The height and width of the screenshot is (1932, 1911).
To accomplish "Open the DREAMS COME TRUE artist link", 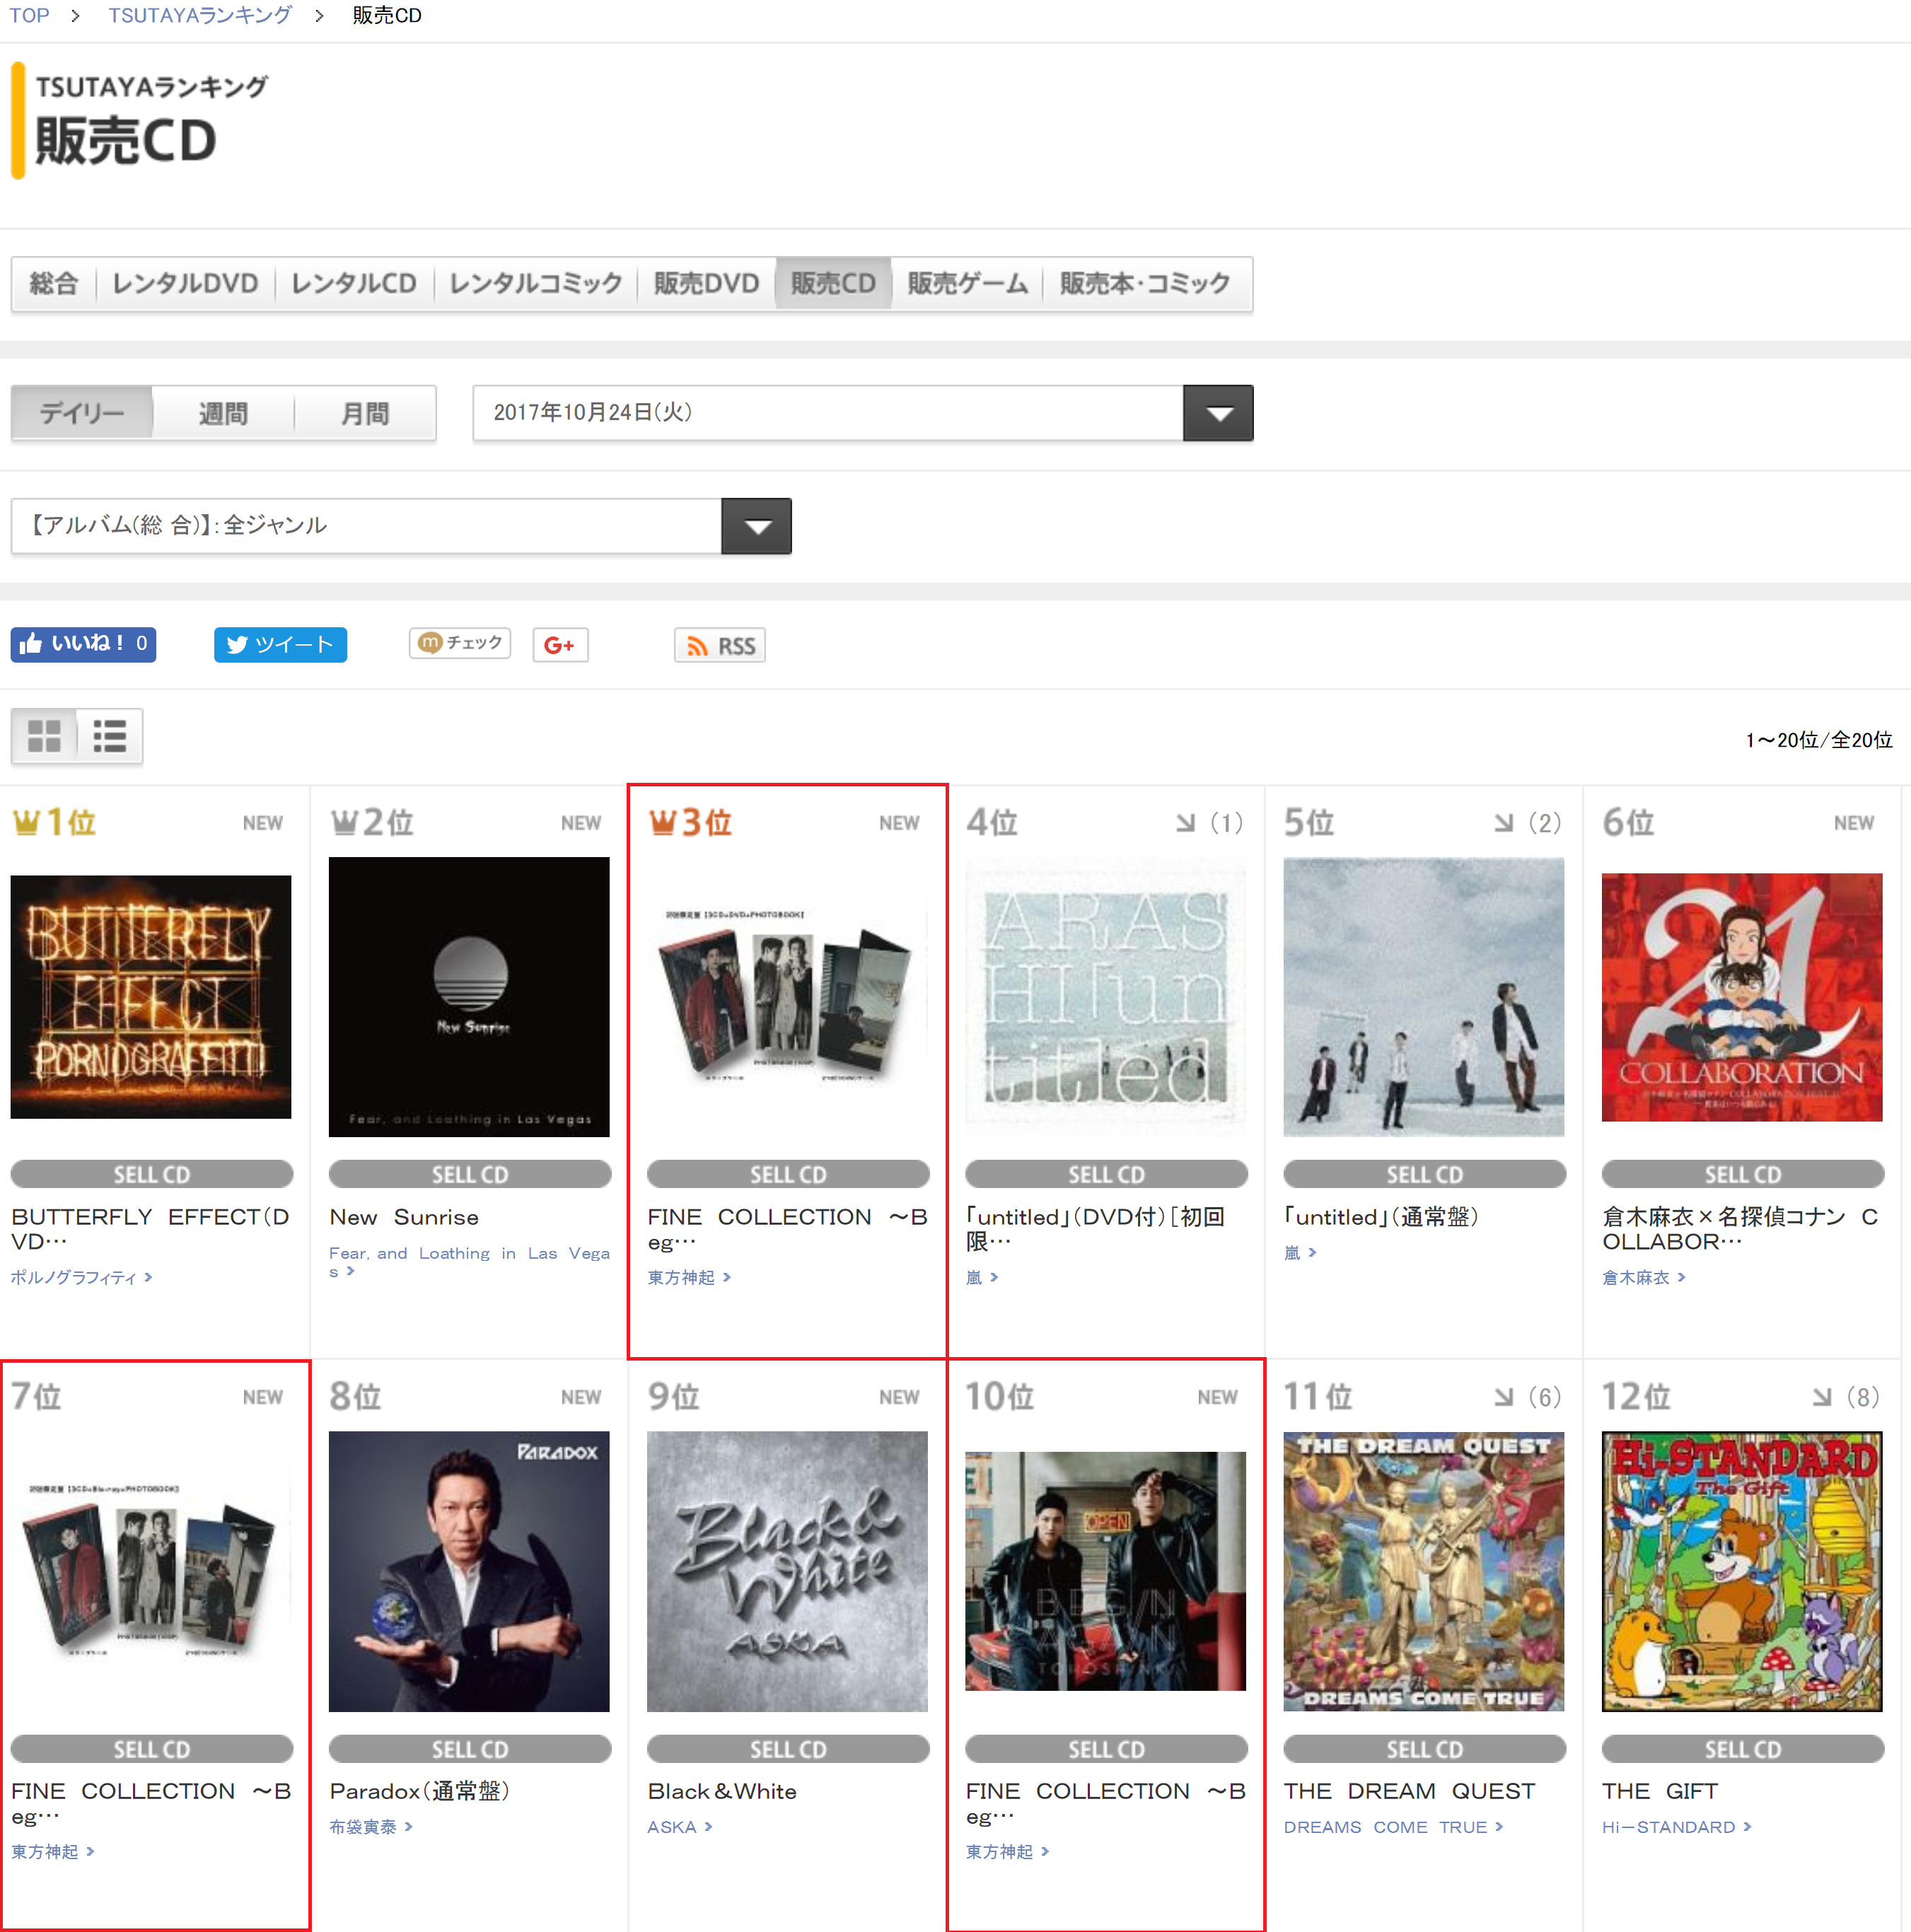I will (x=1385, y=1827).
